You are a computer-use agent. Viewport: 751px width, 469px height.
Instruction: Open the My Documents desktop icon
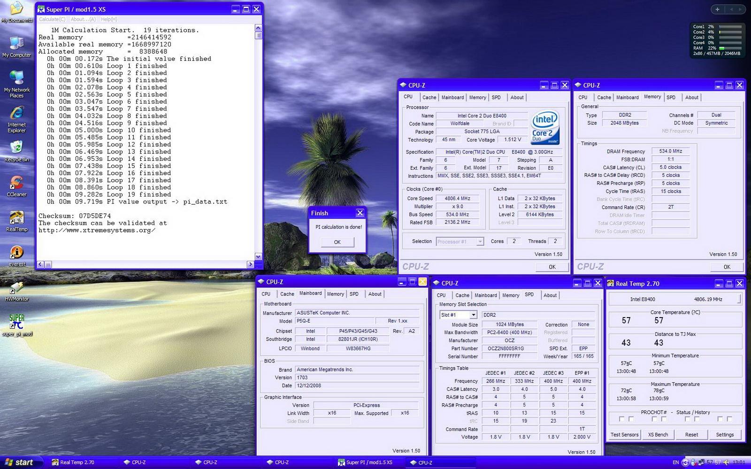click(17, 12)
